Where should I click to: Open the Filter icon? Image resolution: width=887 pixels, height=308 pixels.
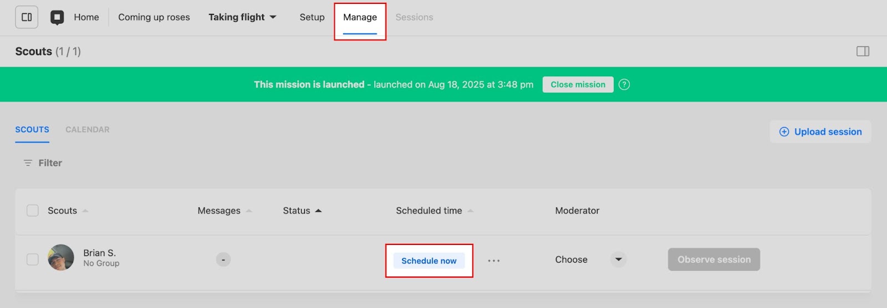point(28,163)
